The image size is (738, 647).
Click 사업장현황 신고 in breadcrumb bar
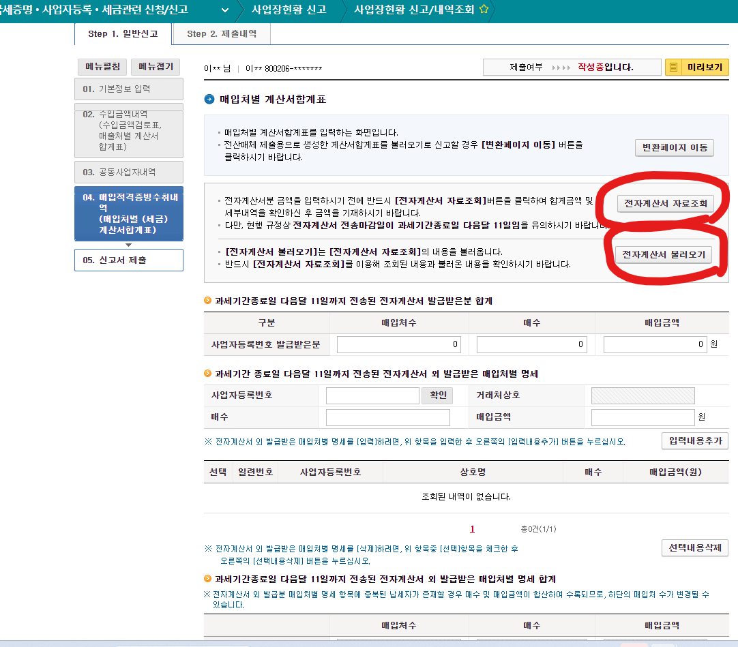(290, 10)
